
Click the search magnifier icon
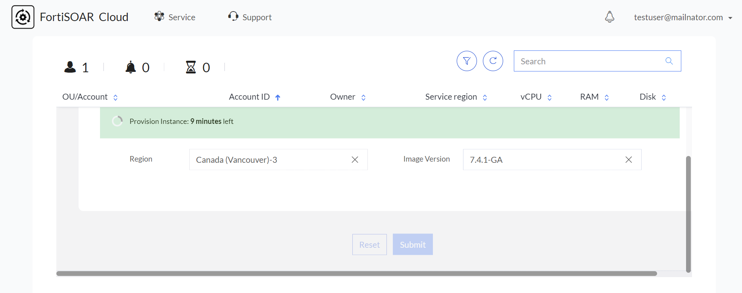(669, 61)
